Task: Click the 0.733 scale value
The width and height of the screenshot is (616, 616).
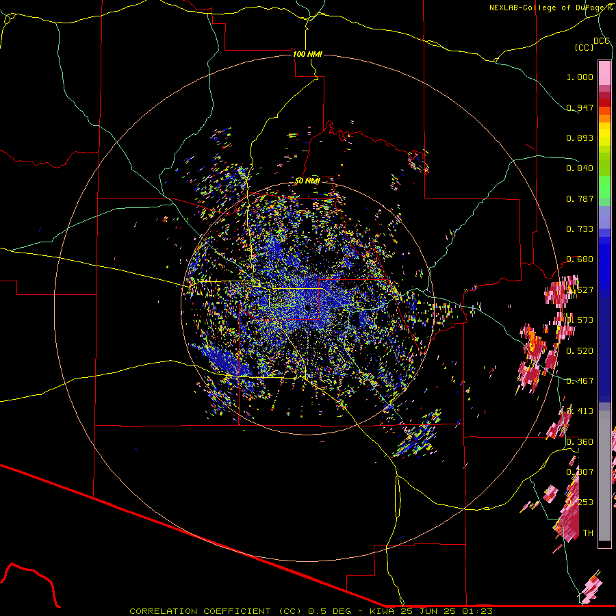Action: tap(580, 229)
